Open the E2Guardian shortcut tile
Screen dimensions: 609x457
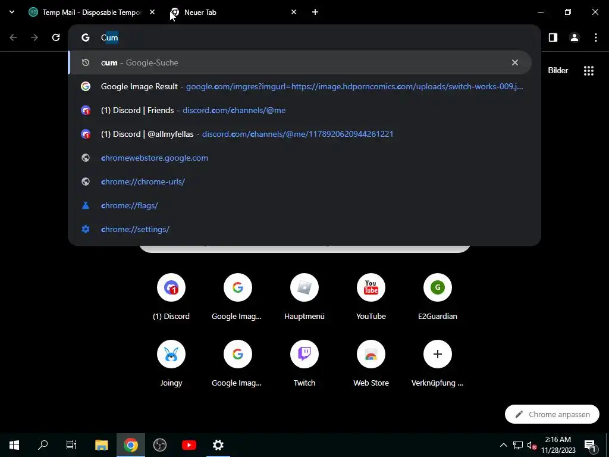(x=437, y=298)
